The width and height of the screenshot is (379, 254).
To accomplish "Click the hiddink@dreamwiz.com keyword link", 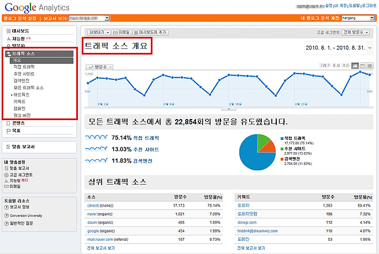I will coord(257,231).
